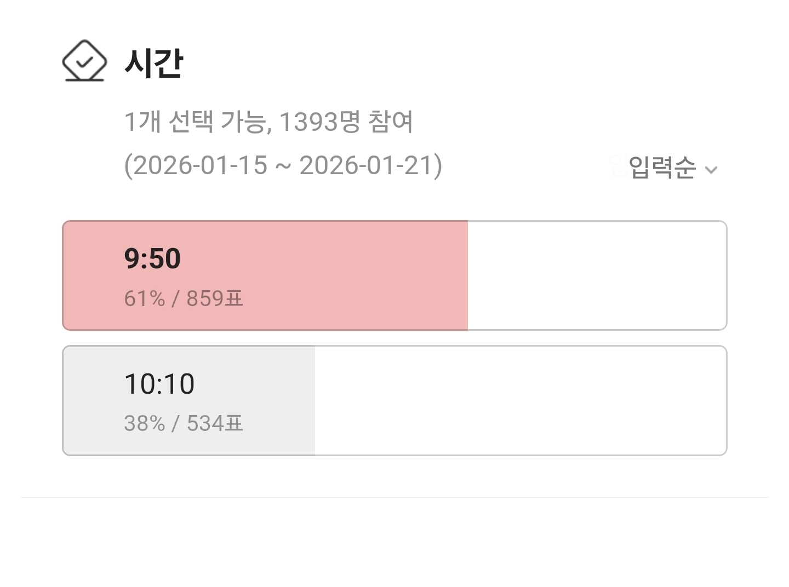The width and height of the screenshot is (789, 587).
Task: Expand the chevron arrow next to 입력순
Action: coord(711,170)
